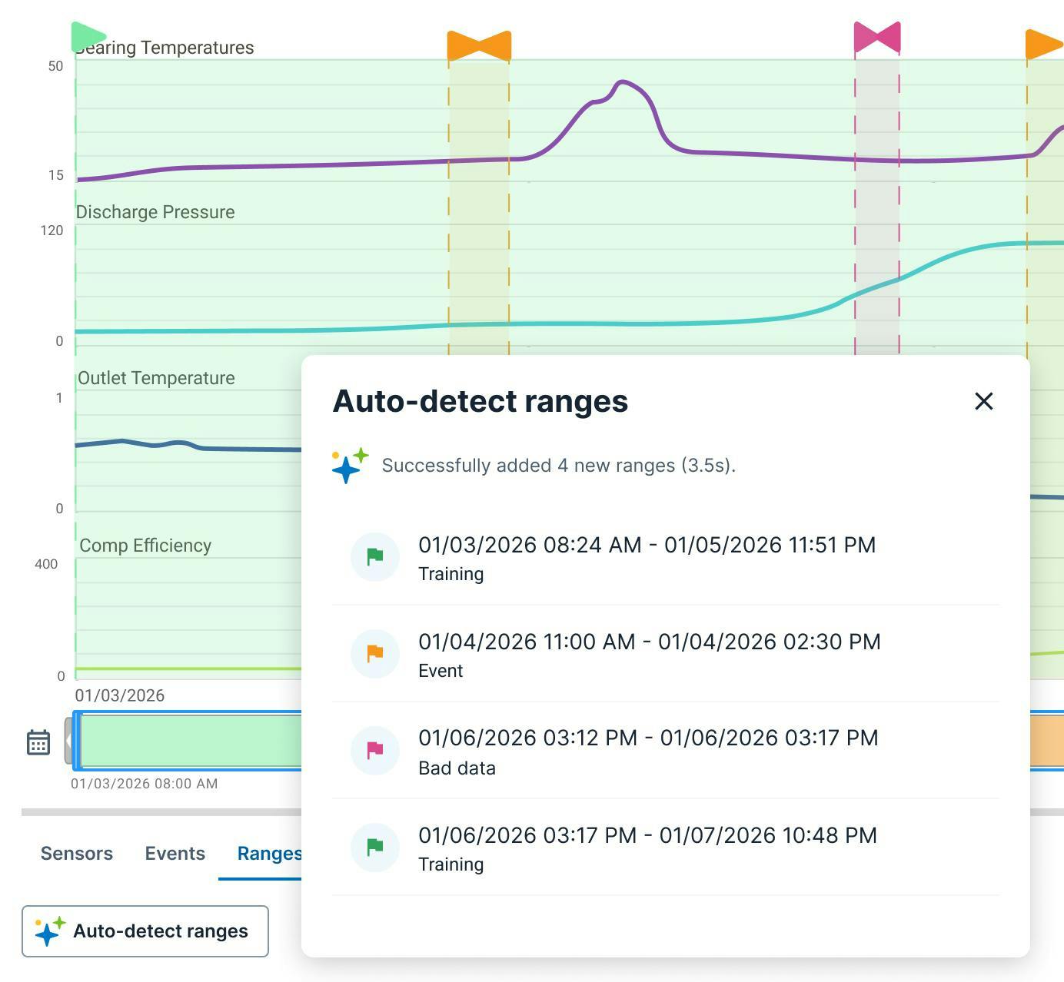Click the green flag icon for the first Training range
Viewport: 1064px width, 982px height.
(374, 556)
